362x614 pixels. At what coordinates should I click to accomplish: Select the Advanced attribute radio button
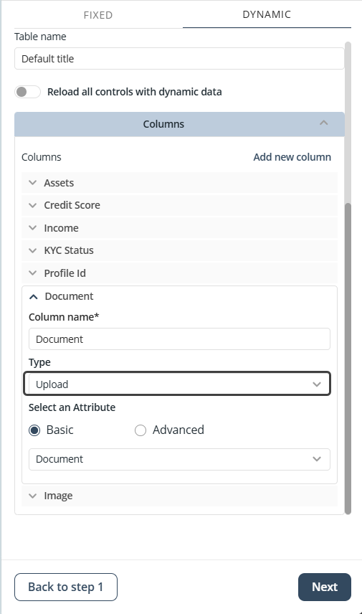point(140,430)
